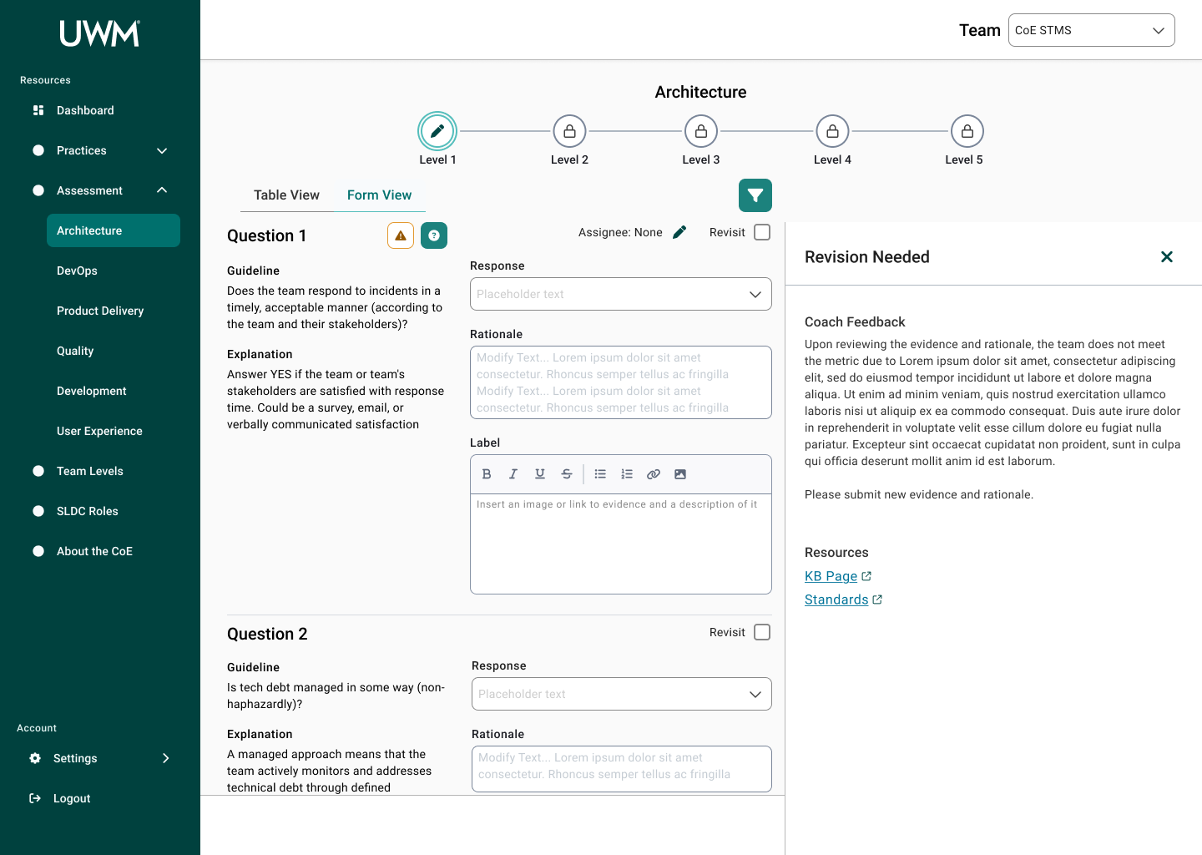The image size is (1202, 855).
Task: Switch to Form View tab
Action: pyautogui.click(x=379, y=195)
